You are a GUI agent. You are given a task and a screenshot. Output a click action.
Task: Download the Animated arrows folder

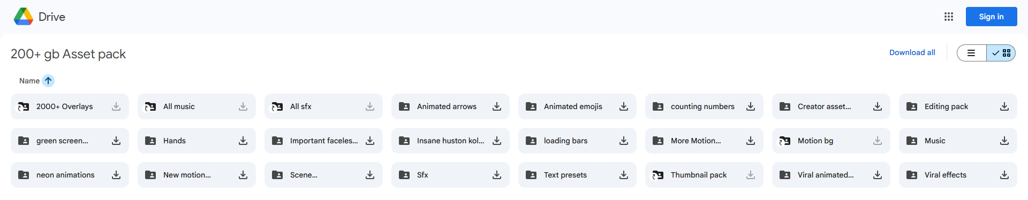click(497, 106)
